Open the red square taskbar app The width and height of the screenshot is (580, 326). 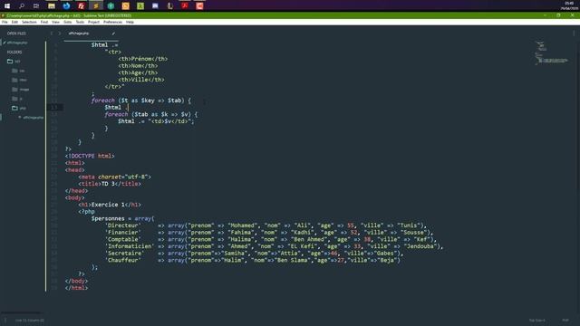click(199, 6)
